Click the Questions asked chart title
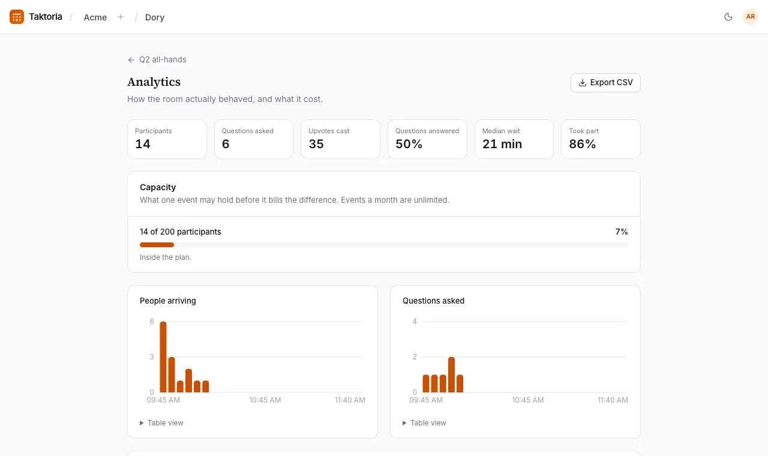 [x=433, y=301]
